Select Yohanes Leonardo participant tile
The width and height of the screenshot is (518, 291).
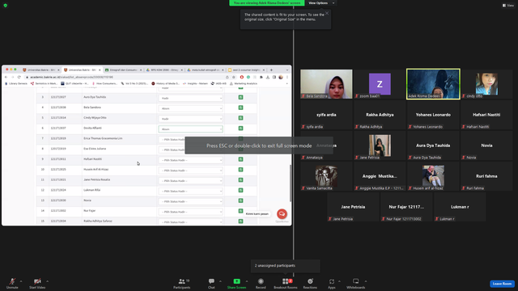click(433, 115)
